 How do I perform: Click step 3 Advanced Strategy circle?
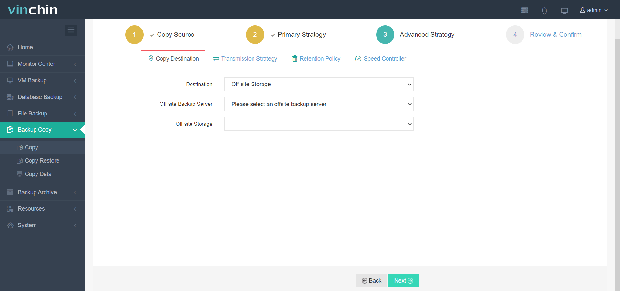tap(385, 35)
